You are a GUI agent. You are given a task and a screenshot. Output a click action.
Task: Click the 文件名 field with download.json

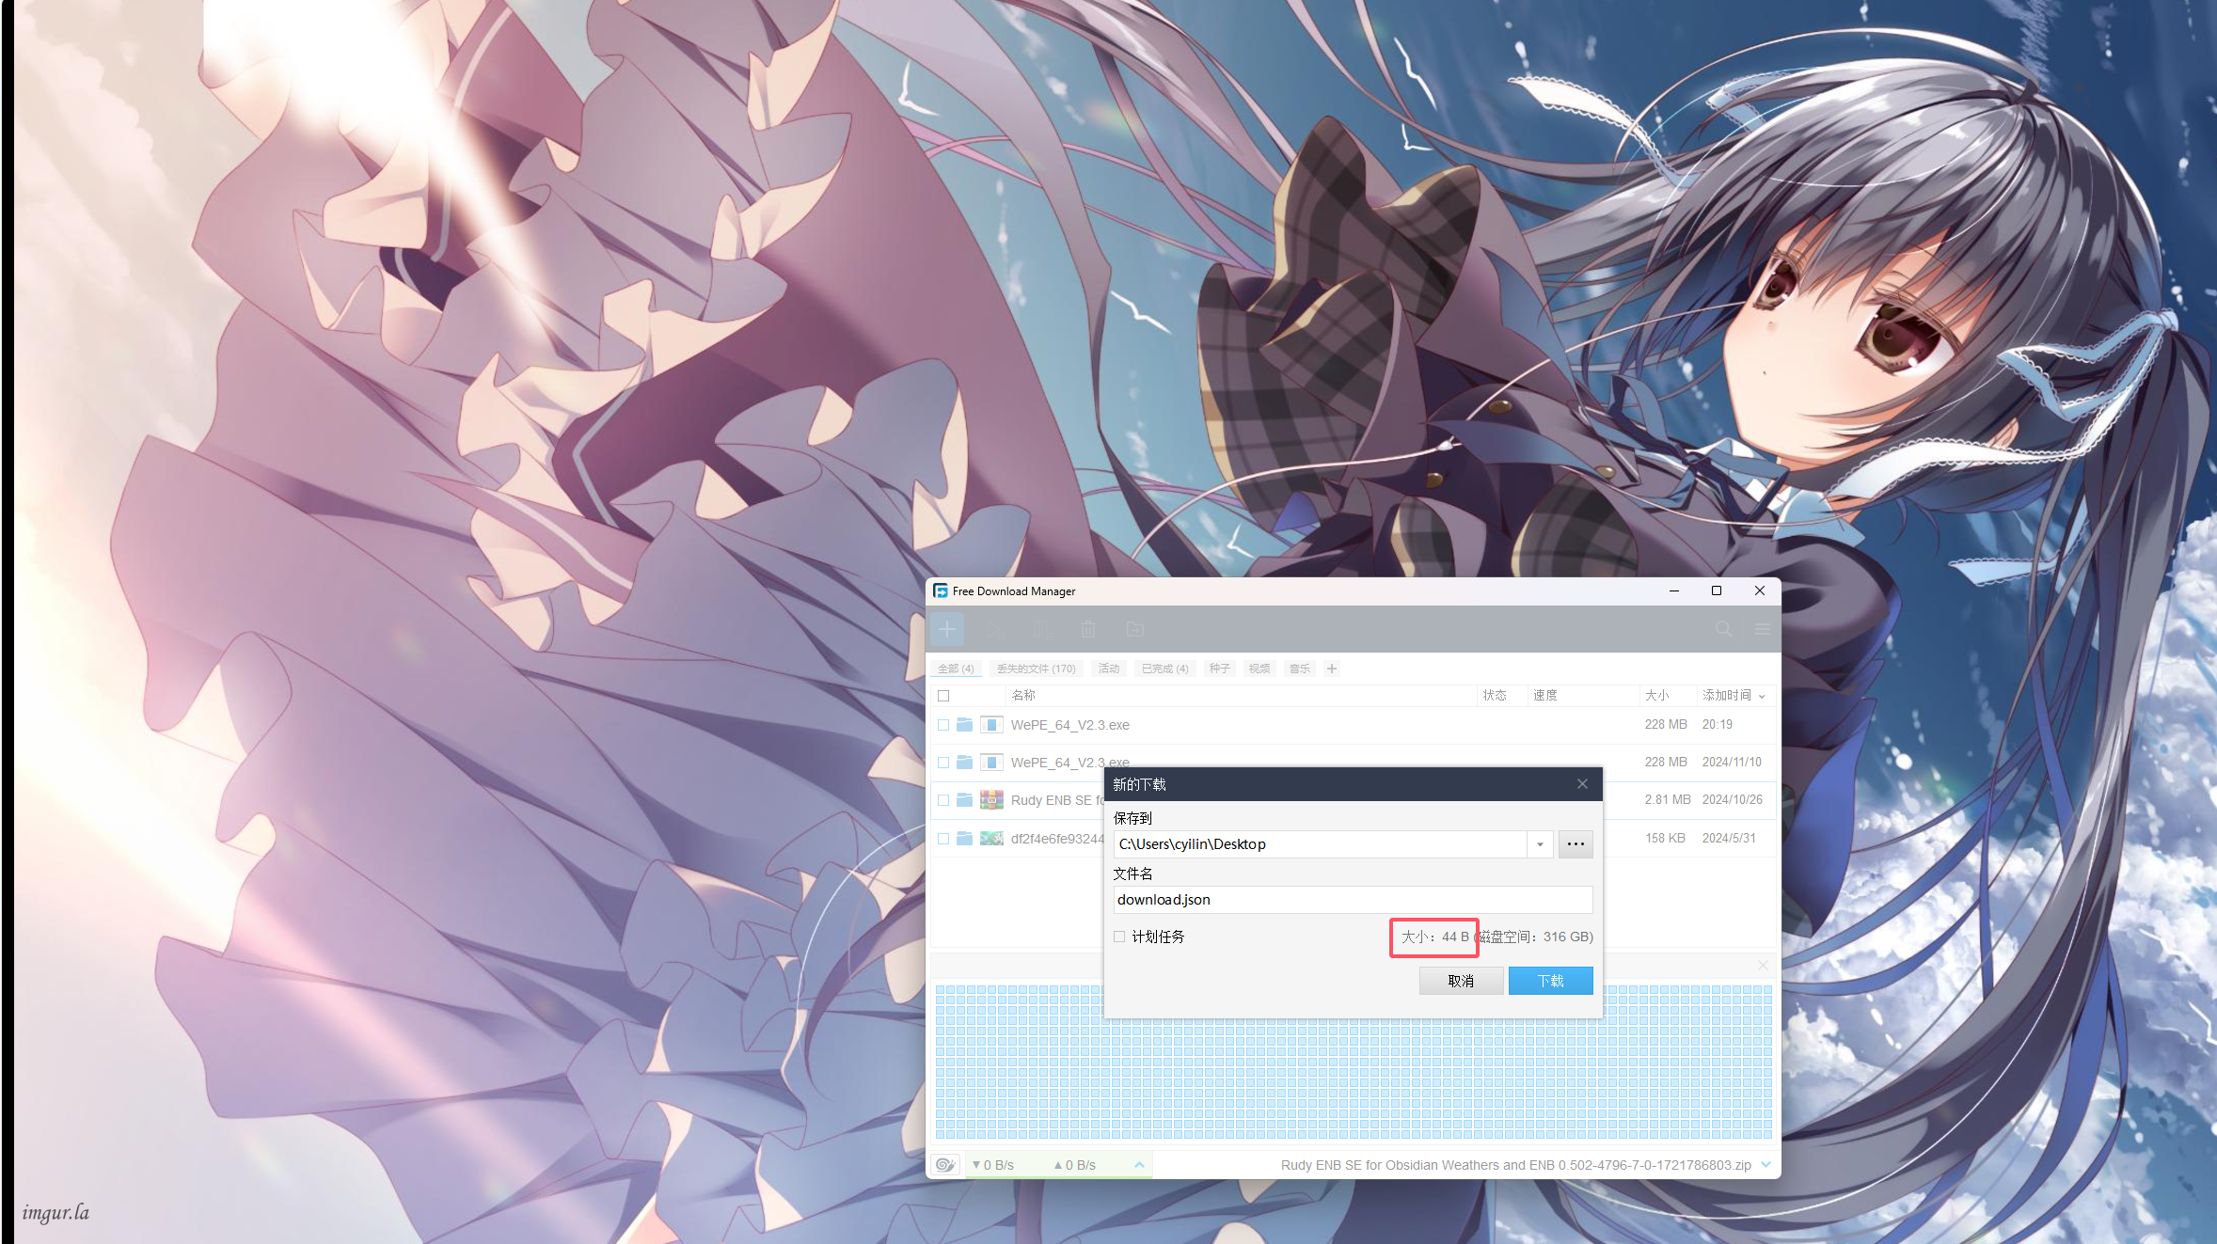click(1353, 900)
